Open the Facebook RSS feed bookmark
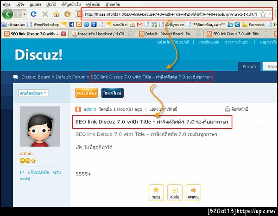 (253, 24)
